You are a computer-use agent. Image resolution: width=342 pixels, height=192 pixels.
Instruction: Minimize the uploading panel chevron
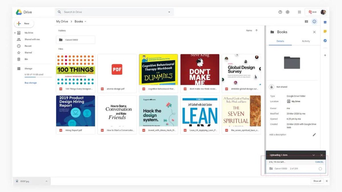(313, 155)
